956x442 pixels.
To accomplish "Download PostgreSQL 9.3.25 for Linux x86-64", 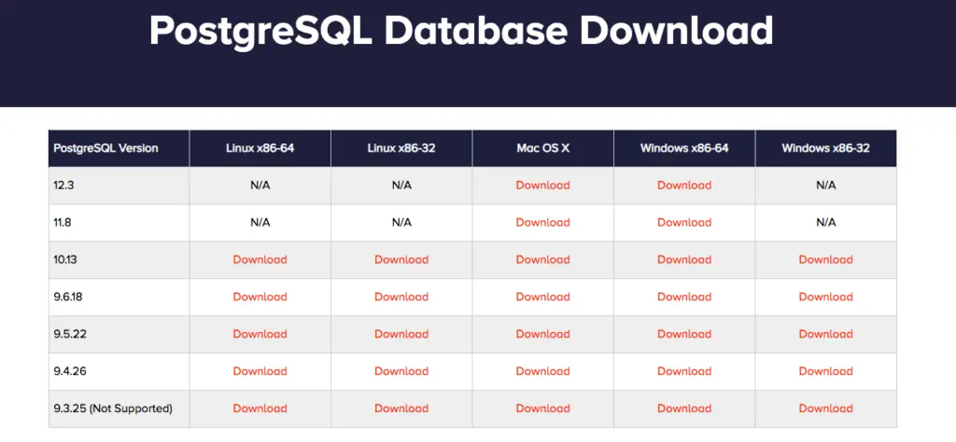I will [260, 407].
